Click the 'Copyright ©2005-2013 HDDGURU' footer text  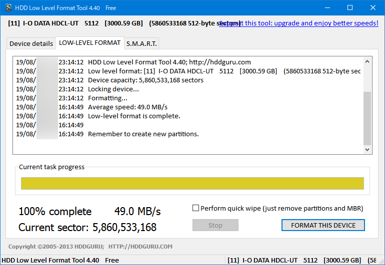tap(56, 247)
